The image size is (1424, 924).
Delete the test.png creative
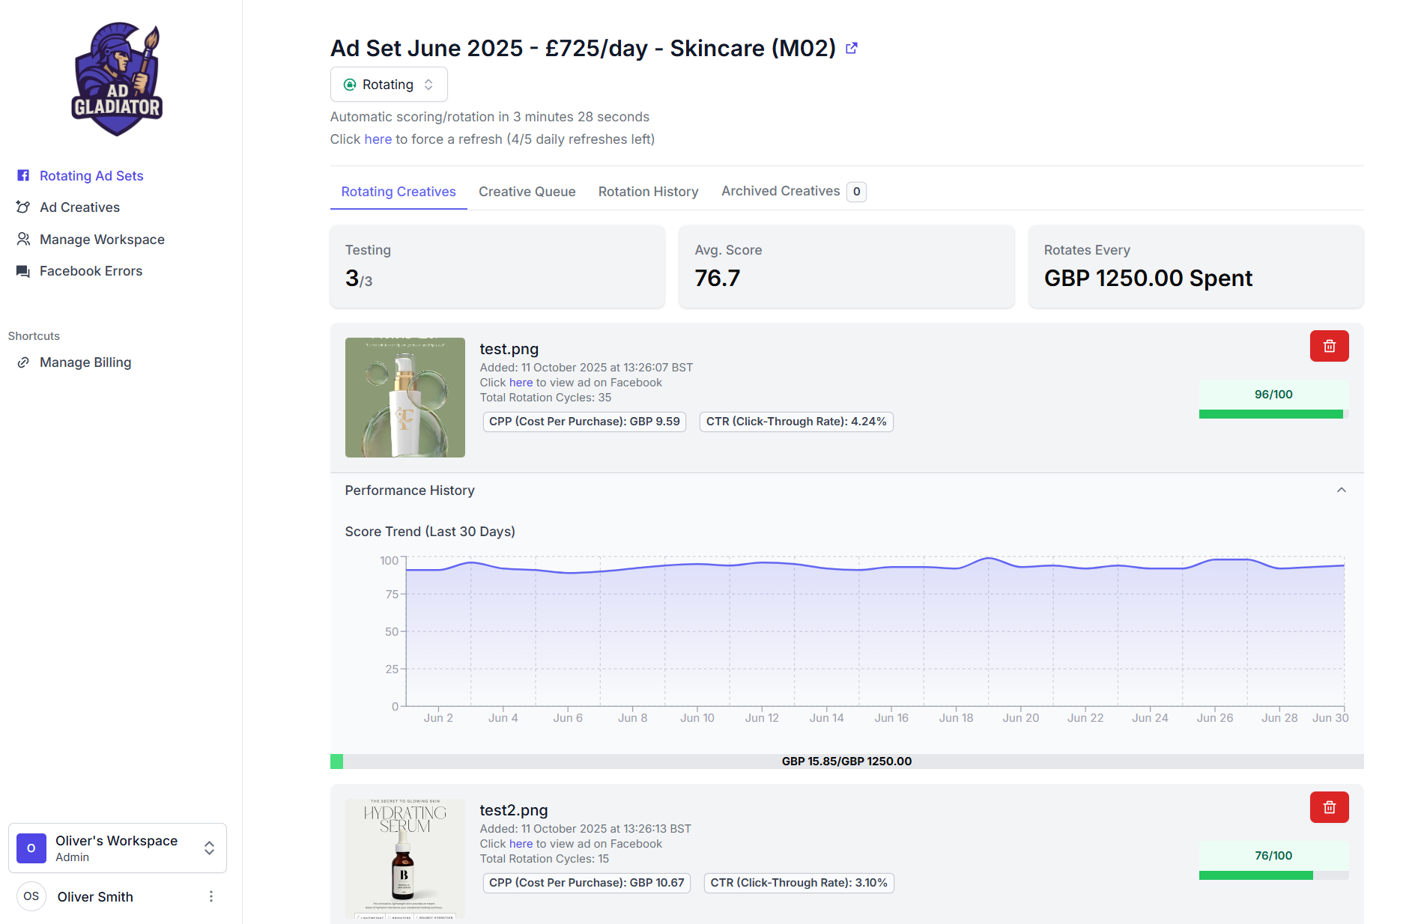[1329, 345]
